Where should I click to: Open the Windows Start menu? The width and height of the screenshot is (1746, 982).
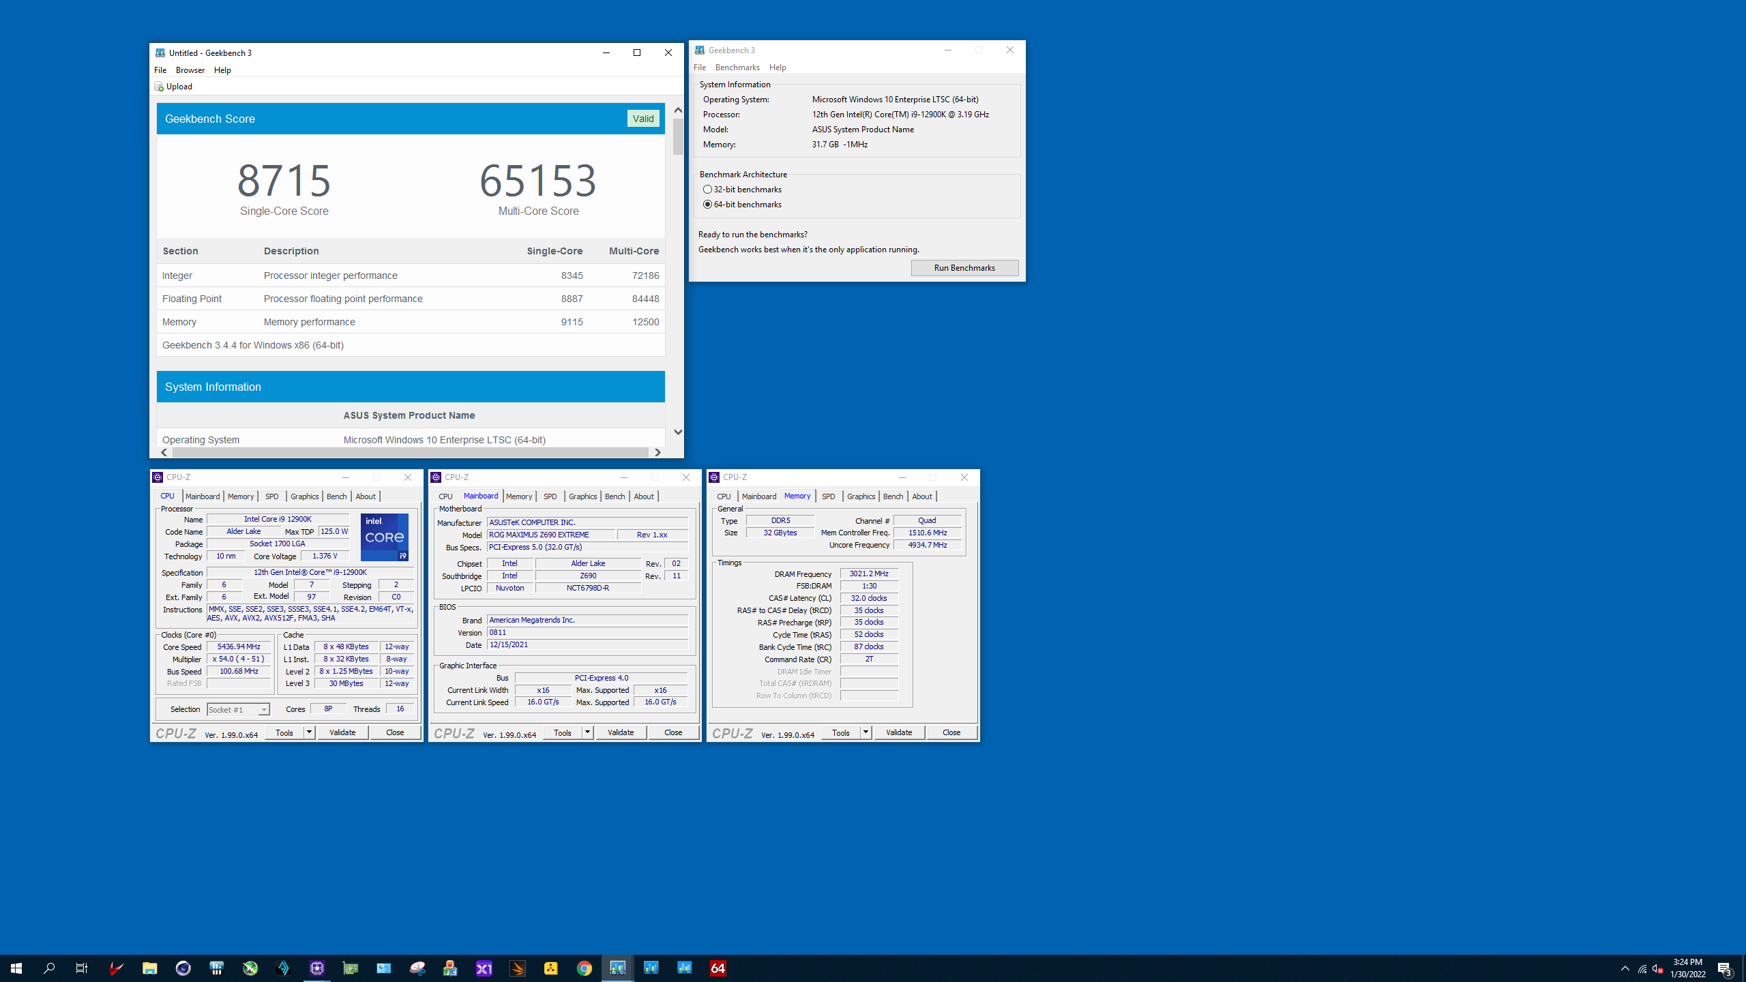tap(16, 968)
